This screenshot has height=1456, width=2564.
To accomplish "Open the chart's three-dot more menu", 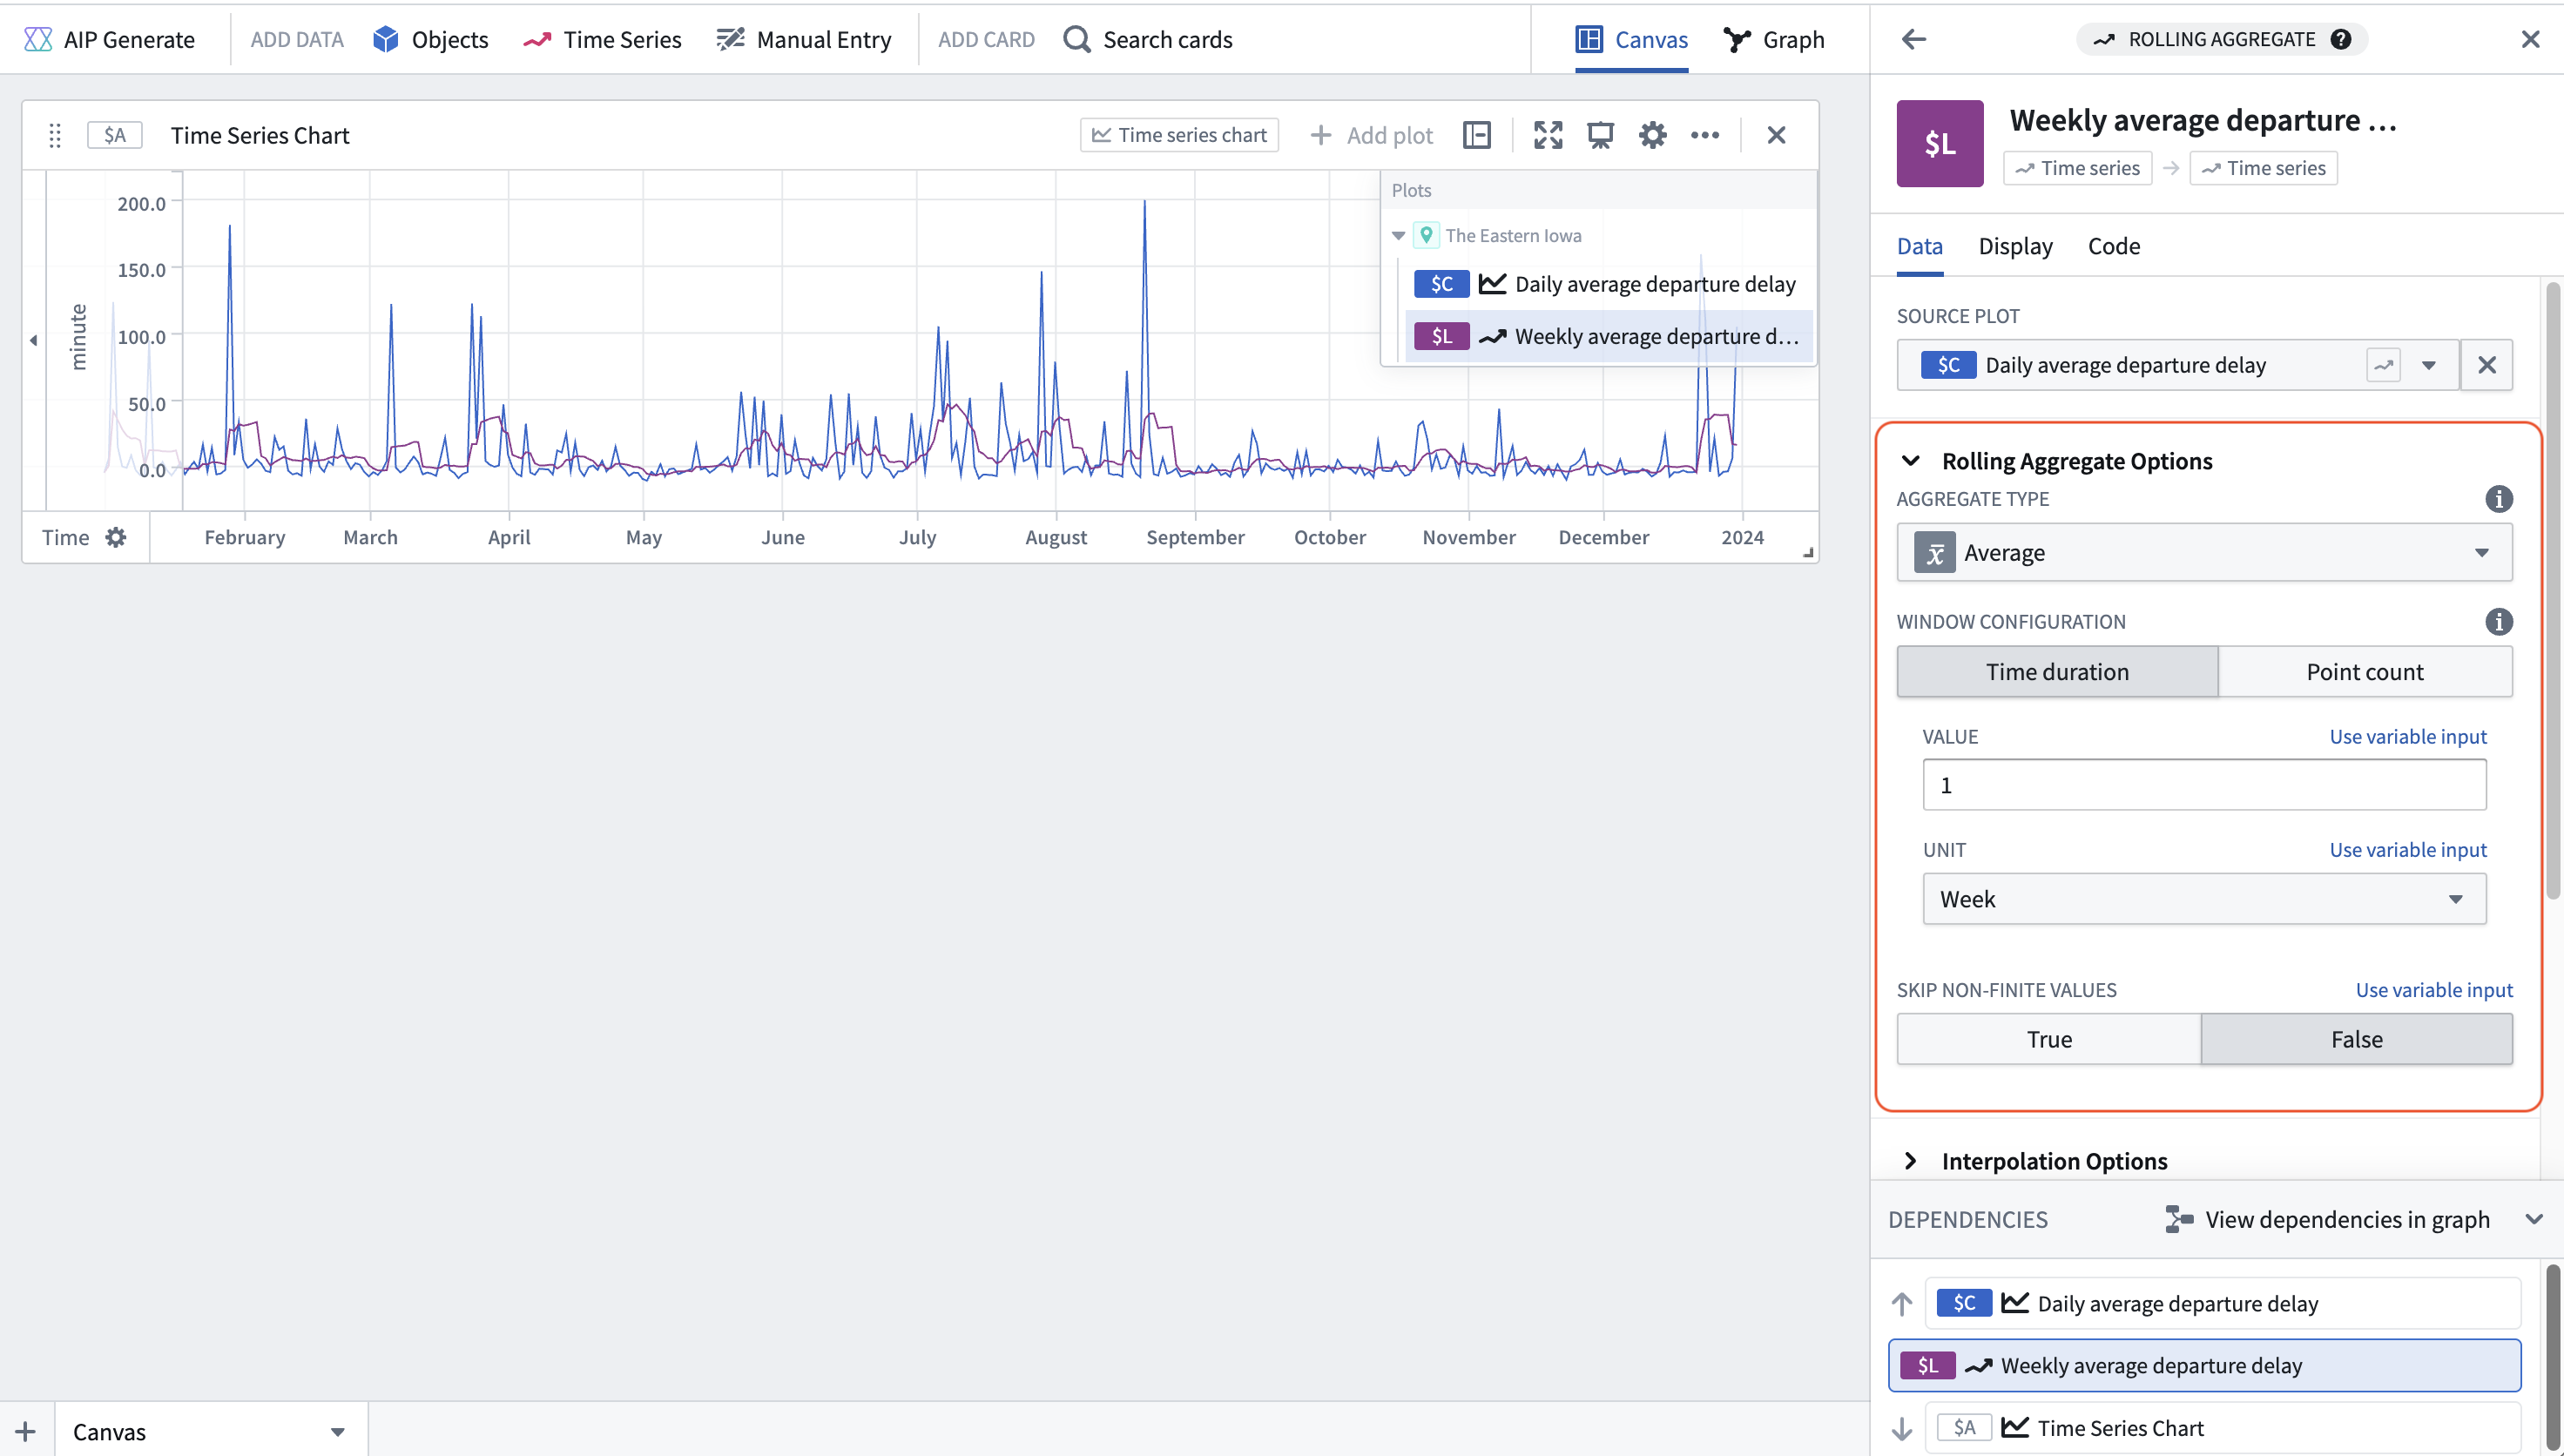I will pyautogui.click(x=1704, y=135).
